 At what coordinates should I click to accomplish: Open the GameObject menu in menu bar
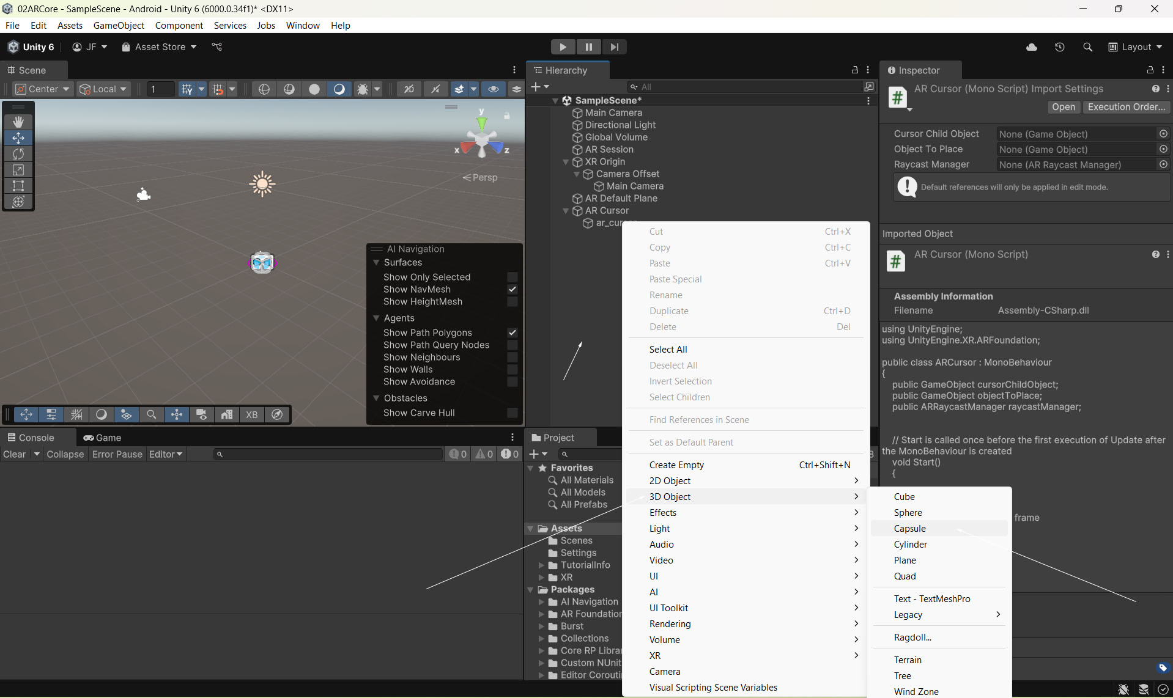tap(119, 25)
